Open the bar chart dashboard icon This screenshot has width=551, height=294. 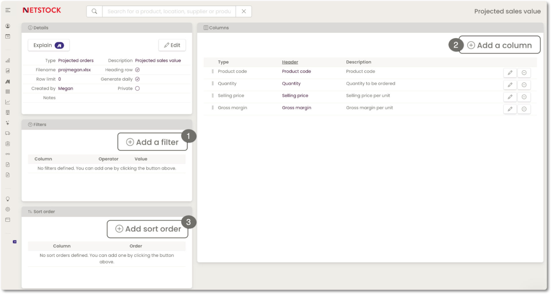pyautogui.click(x=8, y=61)
